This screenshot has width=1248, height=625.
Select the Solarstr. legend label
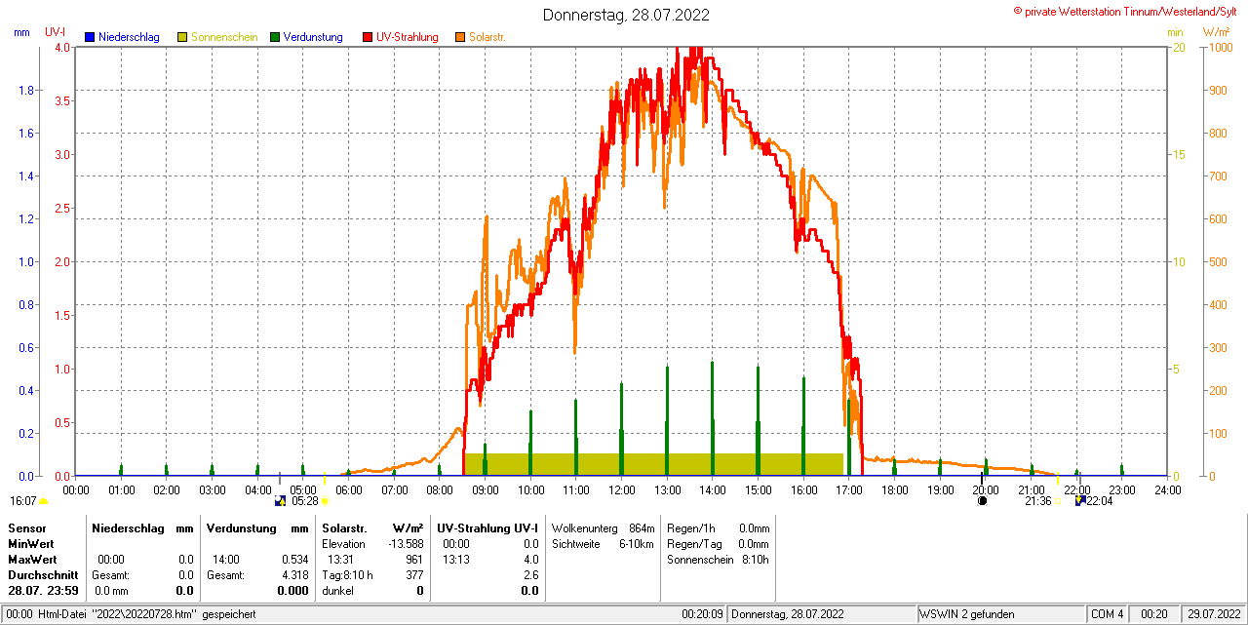[487, 37]
